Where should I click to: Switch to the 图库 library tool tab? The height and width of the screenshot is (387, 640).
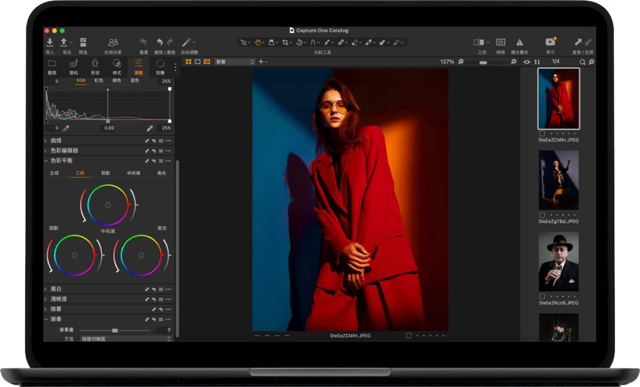(x=52, y=66)
